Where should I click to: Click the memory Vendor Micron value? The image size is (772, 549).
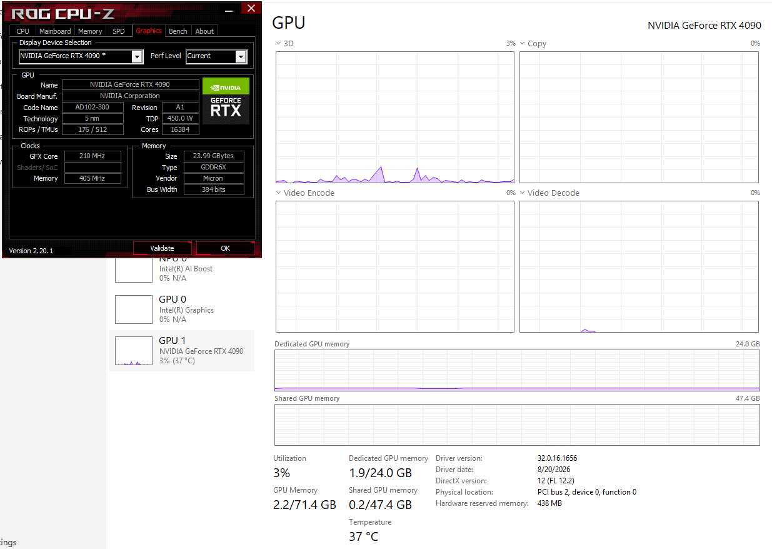[x=214, y=178]
